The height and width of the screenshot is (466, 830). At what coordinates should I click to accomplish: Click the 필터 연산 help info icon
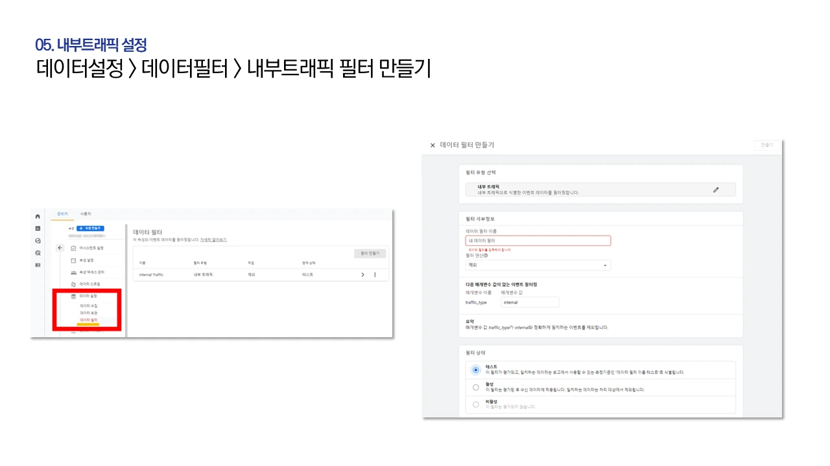tap(485, 256)
